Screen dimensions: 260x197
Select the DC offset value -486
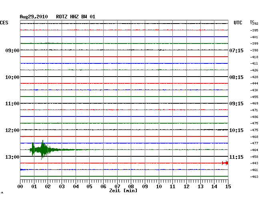pyautogui.click(x=254, y=117)
